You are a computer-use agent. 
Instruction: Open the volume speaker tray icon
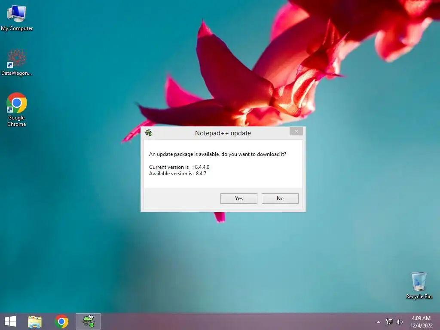(x=399, y=321)
